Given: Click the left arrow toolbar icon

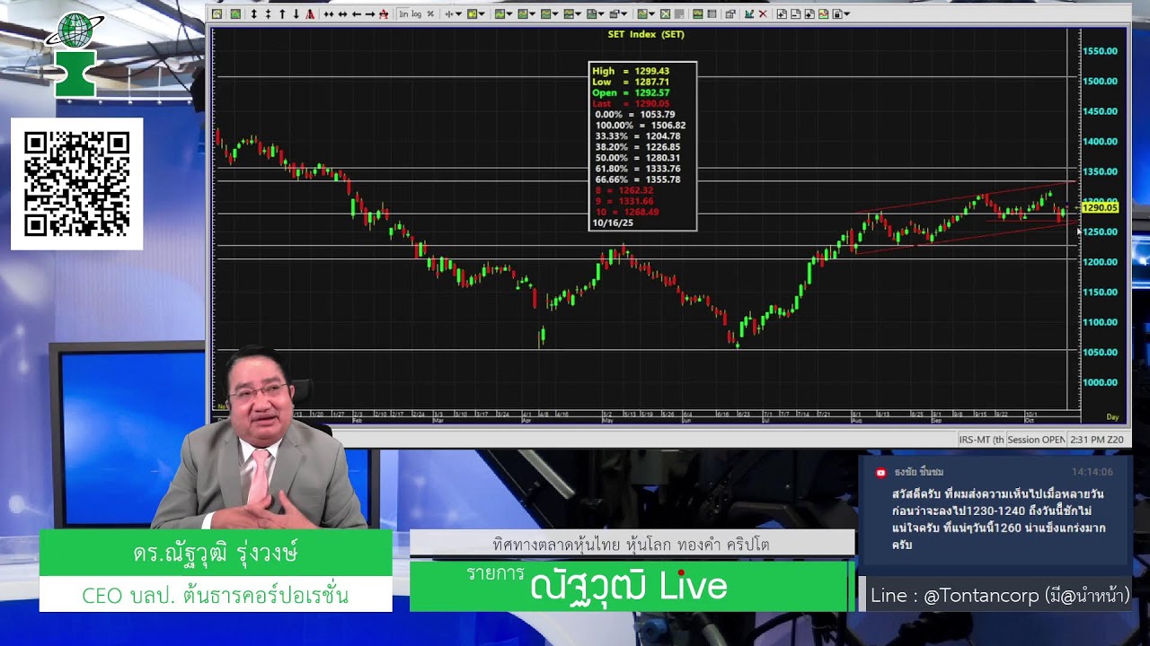Looking at the screenshot, I should (x=357, y=14).
